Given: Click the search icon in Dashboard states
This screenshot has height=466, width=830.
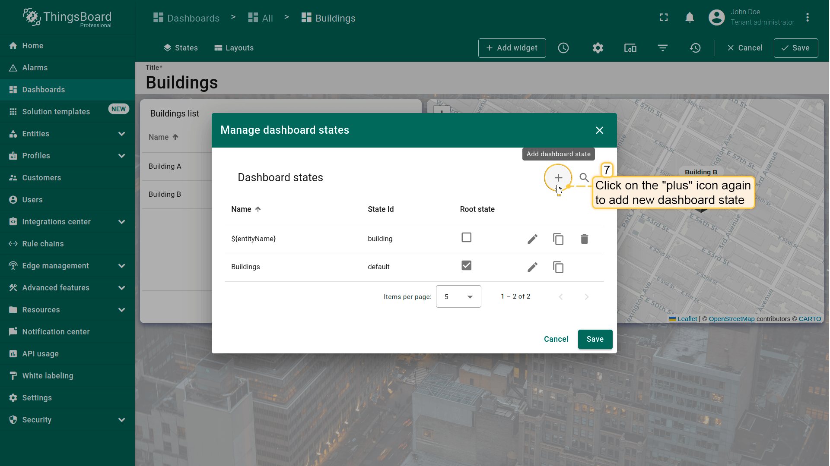Looking at the screenshot, I should [584, 178].
